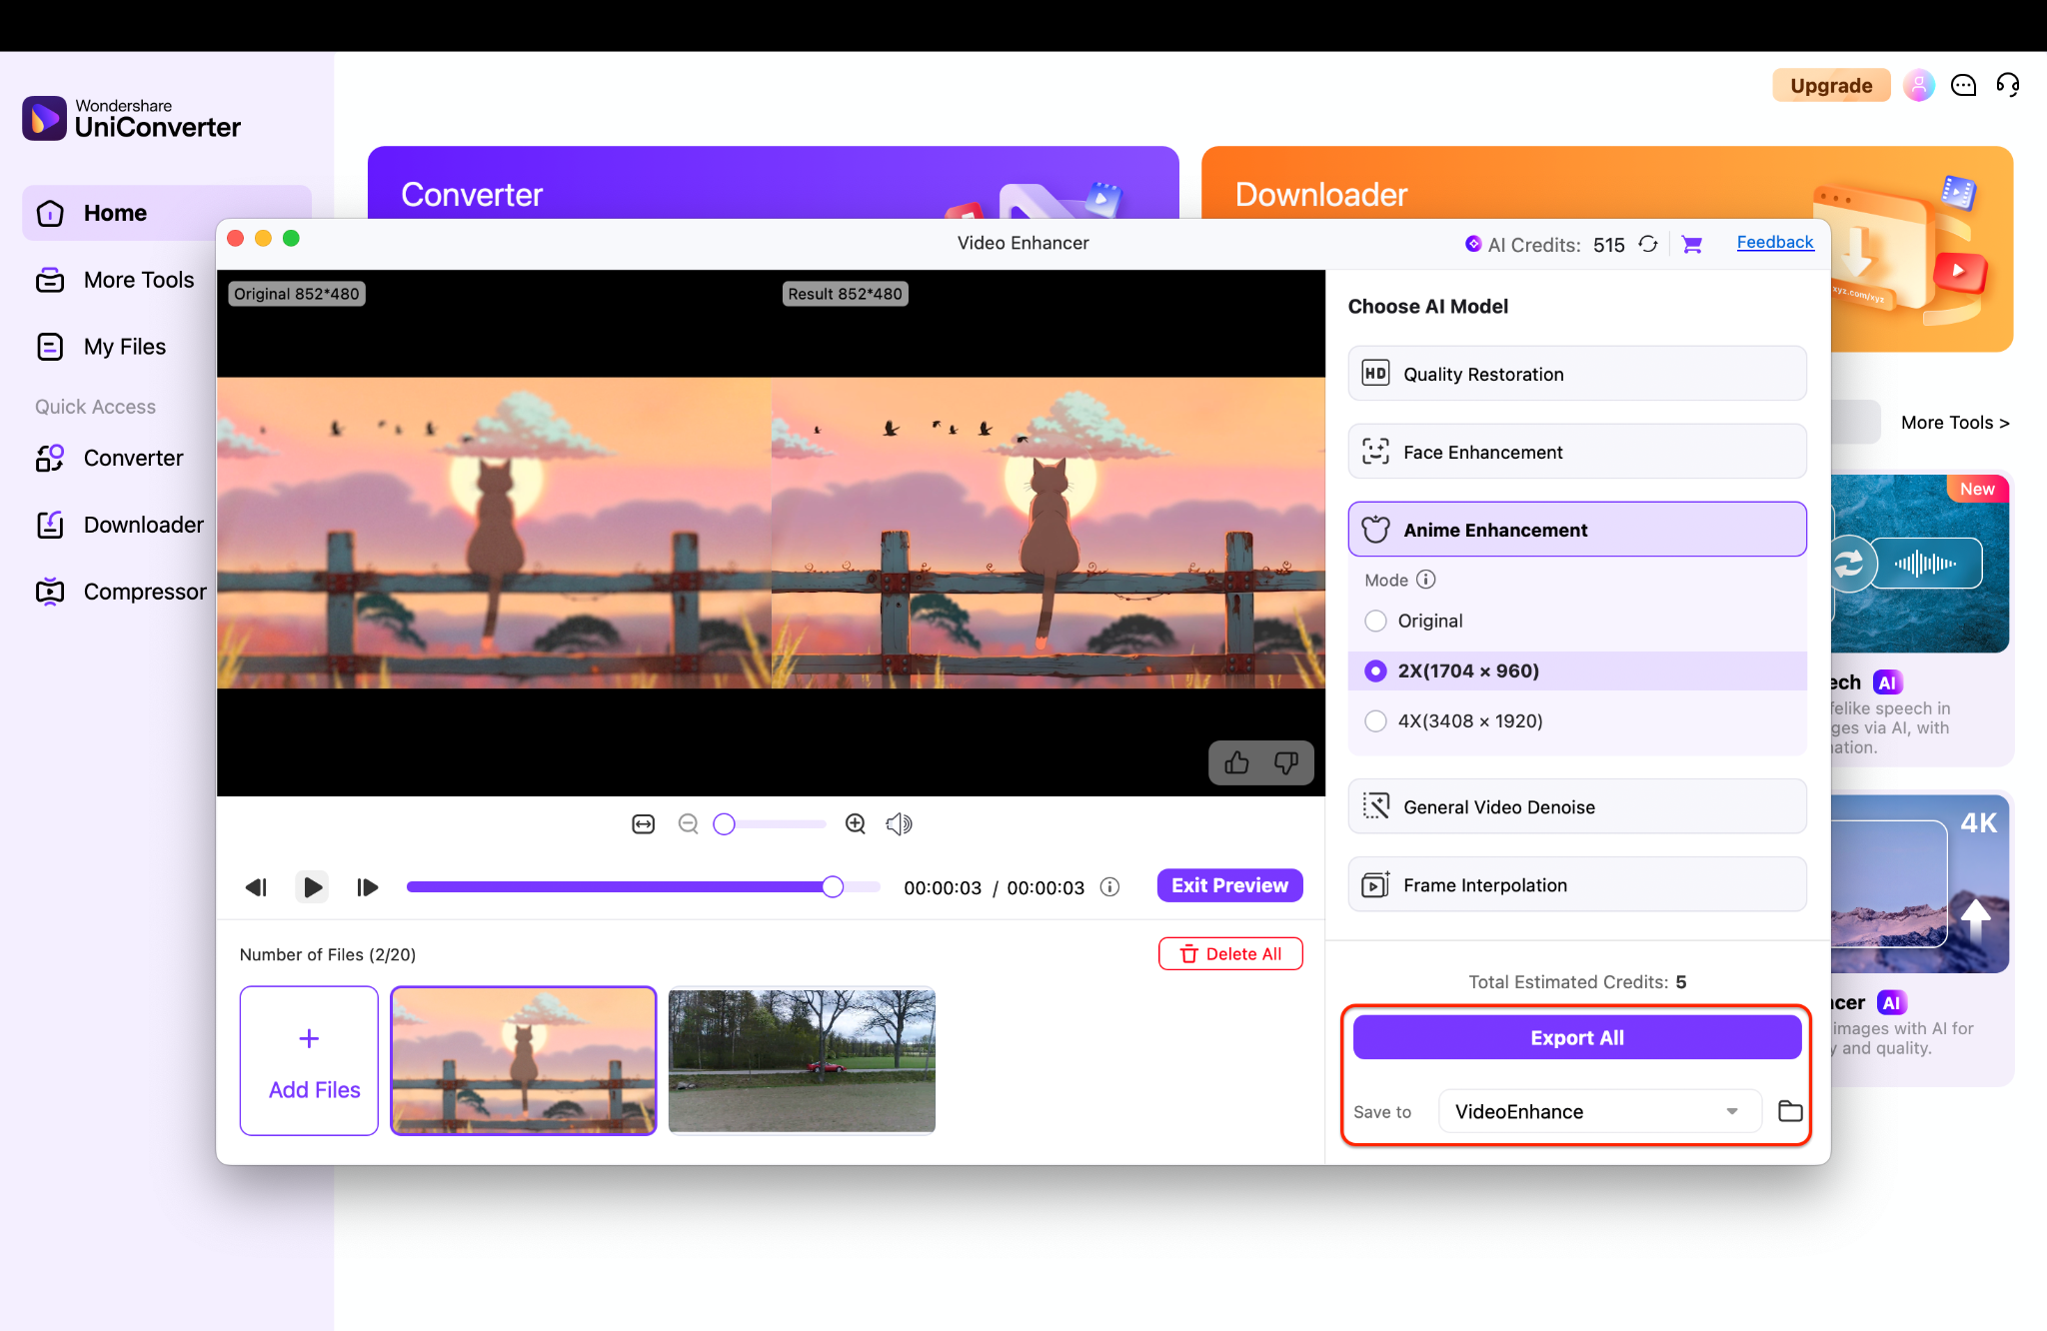Show the Mode info tooltip icon
Screen dimensions: 2047x1331
(1426, 580)
